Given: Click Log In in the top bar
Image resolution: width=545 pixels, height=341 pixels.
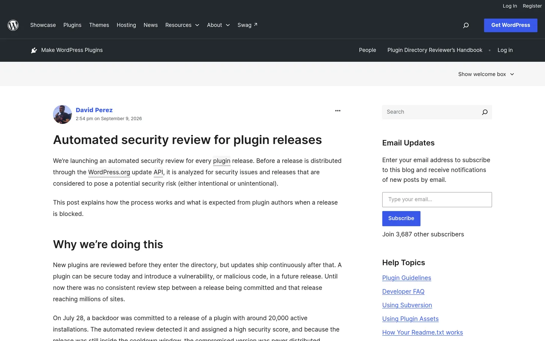Looking at the screenshot, I should (510, 6).
